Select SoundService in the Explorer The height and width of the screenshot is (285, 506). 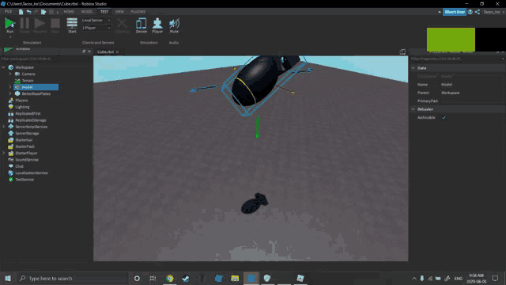[x=27, y=160]
